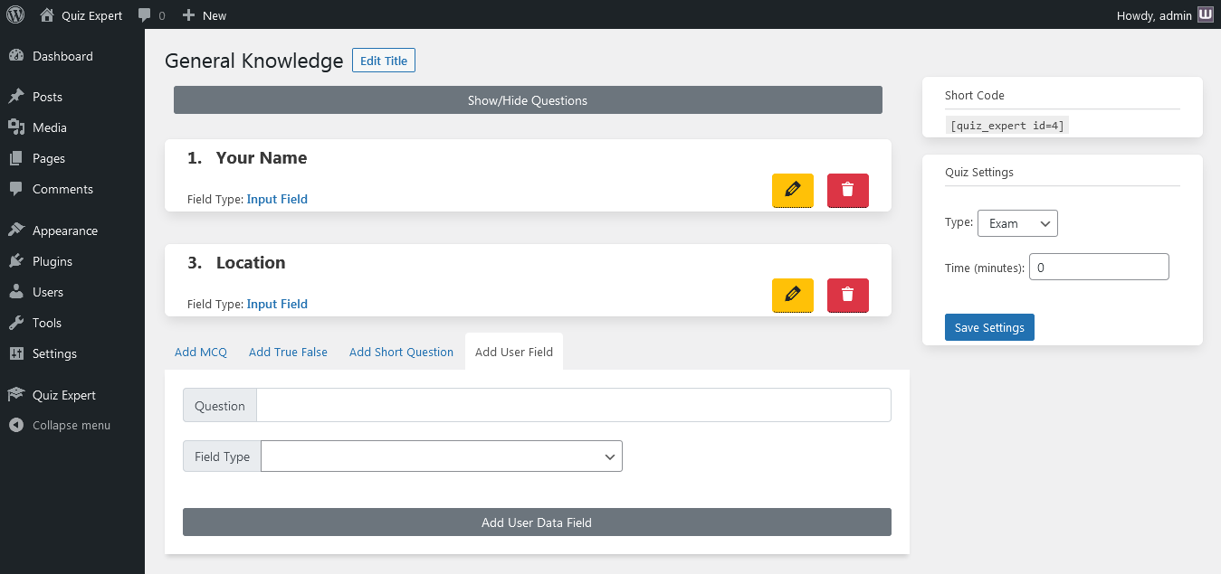Click the Input Field type label under Your Name

pyautogui.click(x=277, y=199)
